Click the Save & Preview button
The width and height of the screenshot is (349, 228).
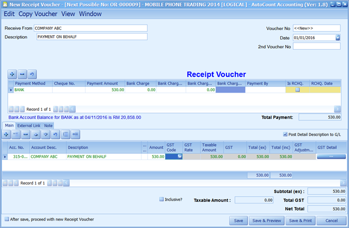pyautogui.click(x=266, y=221)
